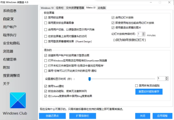Uncheck 使用最适合屏幕的图片

(x=113, y=28)
